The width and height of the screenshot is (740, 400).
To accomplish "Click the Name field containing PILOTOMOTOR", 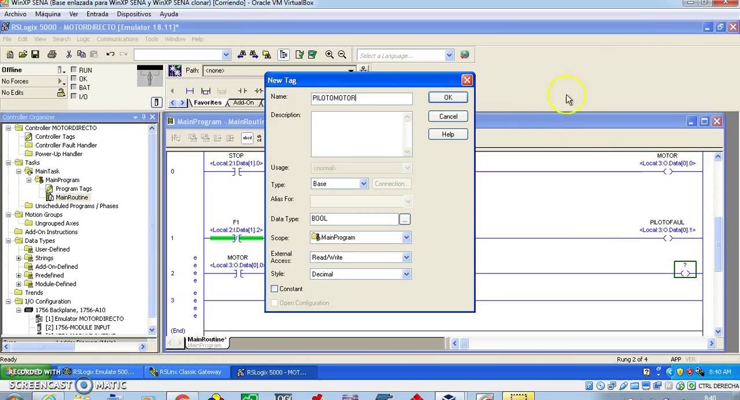I will point(362,98).
